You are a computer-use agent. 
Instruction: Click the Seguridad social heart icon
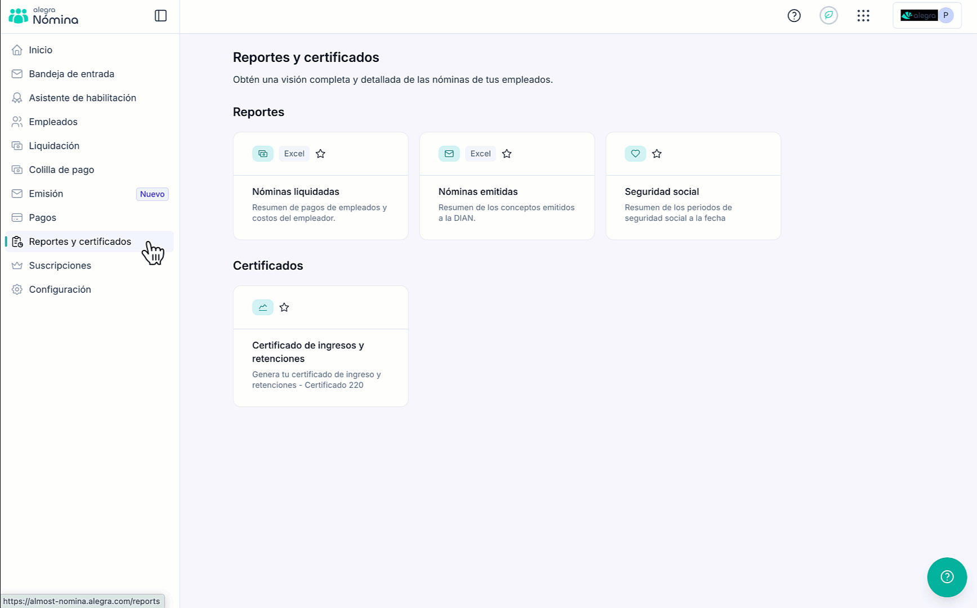(635, 154)
